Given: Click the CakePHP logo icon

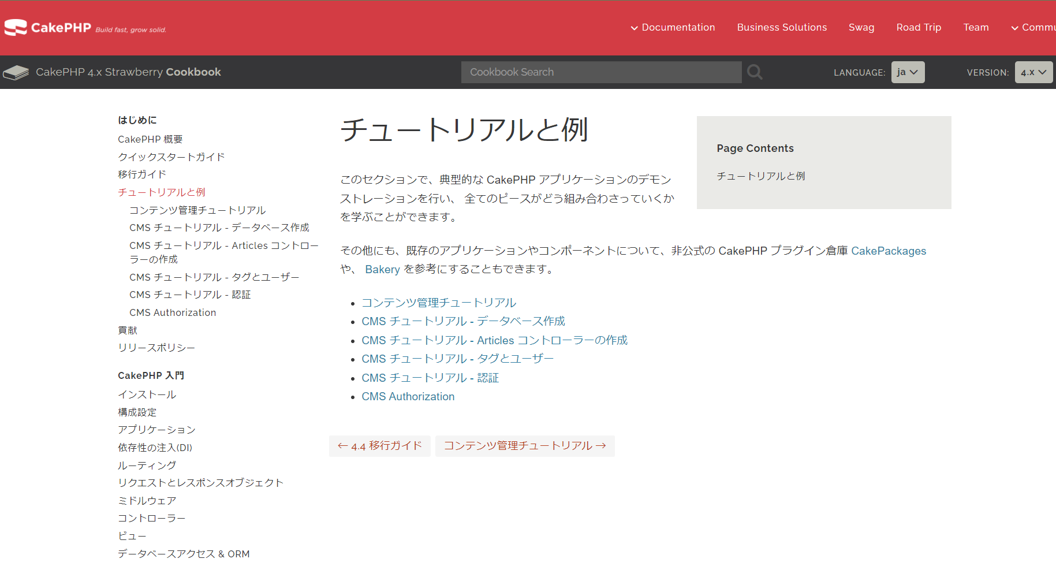Looking at the screenshot, I should (16, 27).
